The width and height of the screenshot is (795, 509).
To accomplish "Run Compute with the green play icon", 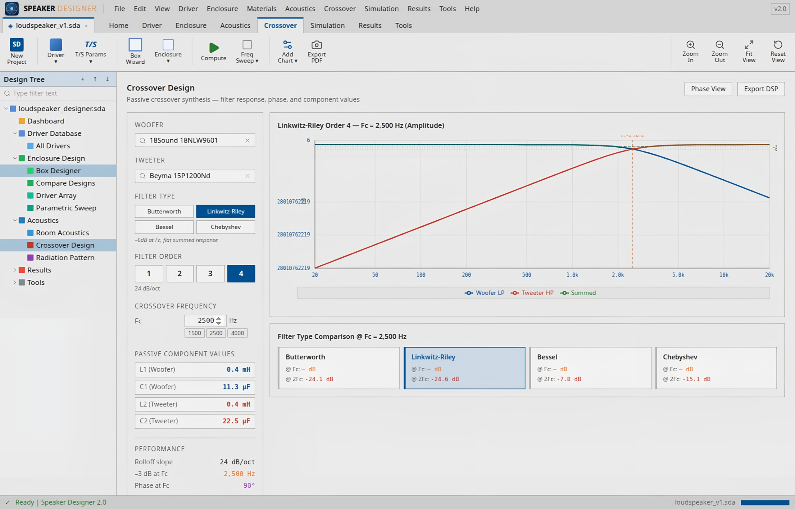I will (x=214, y=47).
